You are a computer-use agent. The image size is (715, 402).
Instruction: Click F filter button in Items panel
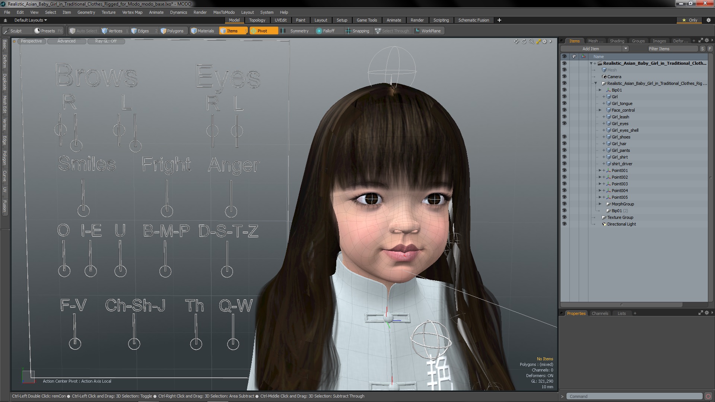point(710,49)
